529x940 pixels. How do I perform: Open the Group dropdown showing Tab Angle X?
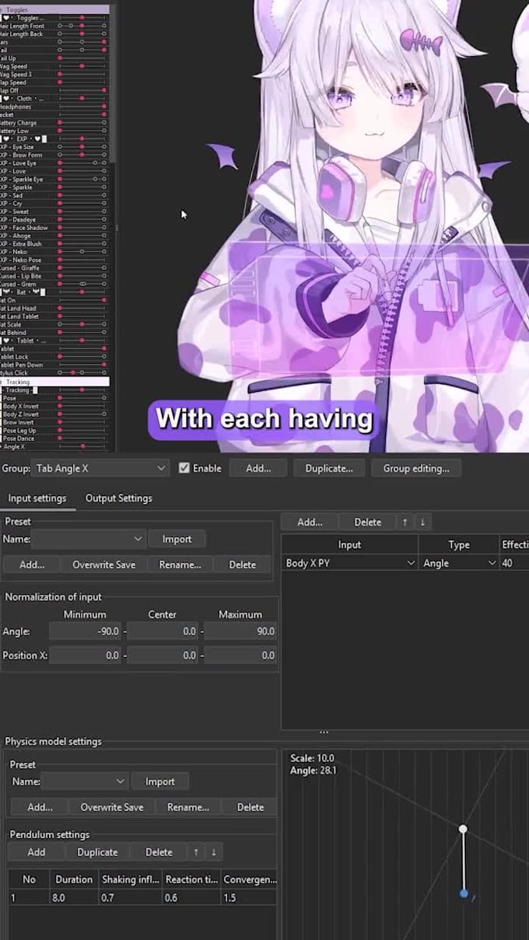pyautogui.click(x=100, y=468)
